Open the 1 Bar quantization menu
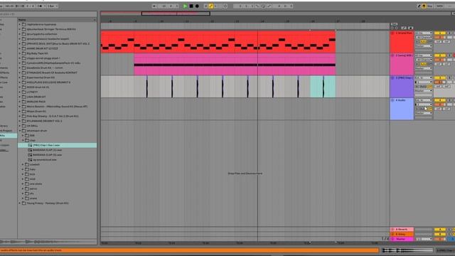This screenshot has height=256, width=455. [x=52, y=6]
